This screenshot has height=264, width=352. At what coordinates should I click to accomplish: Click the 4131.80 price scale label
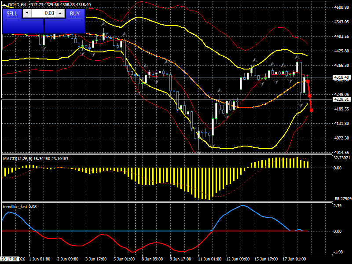(x=342, y=124)
